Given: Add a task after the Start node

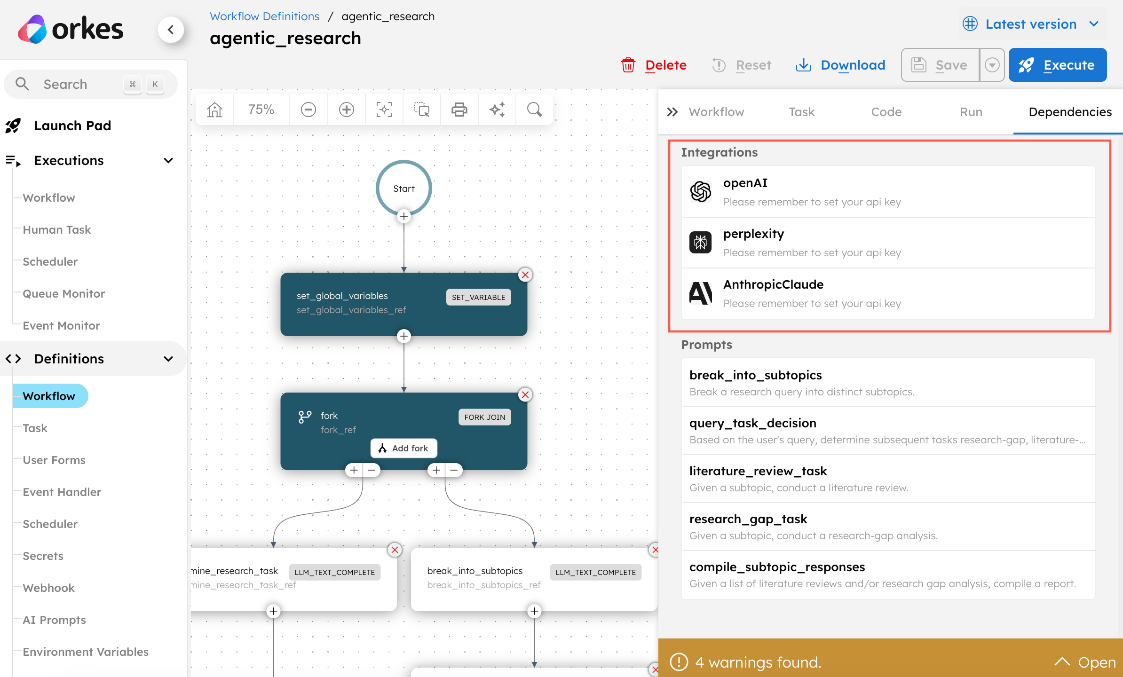Looking at the screenshot, I should click(404, 216).
